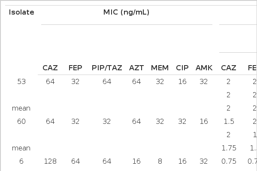Click the mean value 1.75
This screenshot has height=171, width=257.
(x=229, y=148)
